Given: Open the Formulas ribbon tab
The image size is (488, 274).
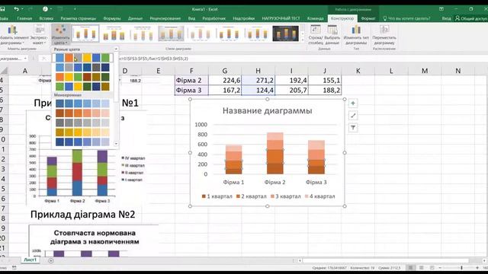Looking at the screenshot, I should tap(112, 18).
